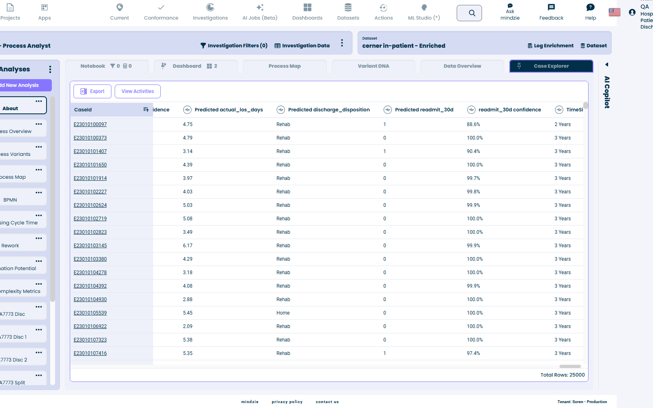Click the pin icon on Case Explorer tab
This screenshot has height=408, width=653.
(519, 66)
